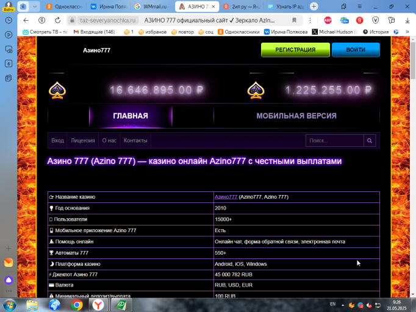The height and width of the screenshot is (312, 416).
Task: Select the 45 000 782 RUB jackpot cell
Action: (296, 275)
